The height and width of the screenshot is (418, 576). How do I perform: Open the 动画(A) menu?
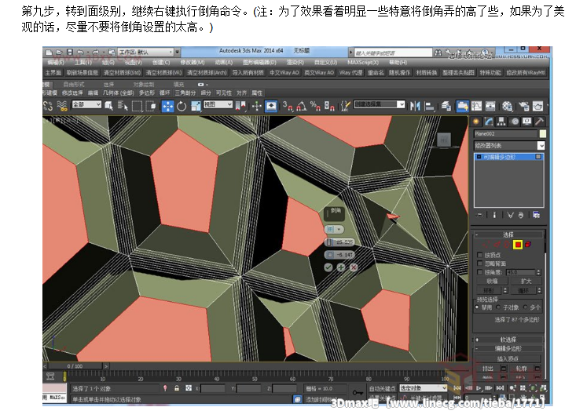pos(224,62)
